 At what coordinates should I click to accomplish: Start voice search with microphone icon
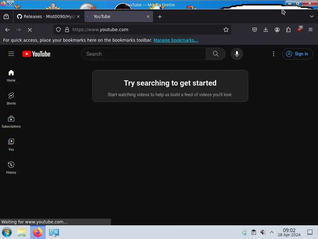coord(237,54)
